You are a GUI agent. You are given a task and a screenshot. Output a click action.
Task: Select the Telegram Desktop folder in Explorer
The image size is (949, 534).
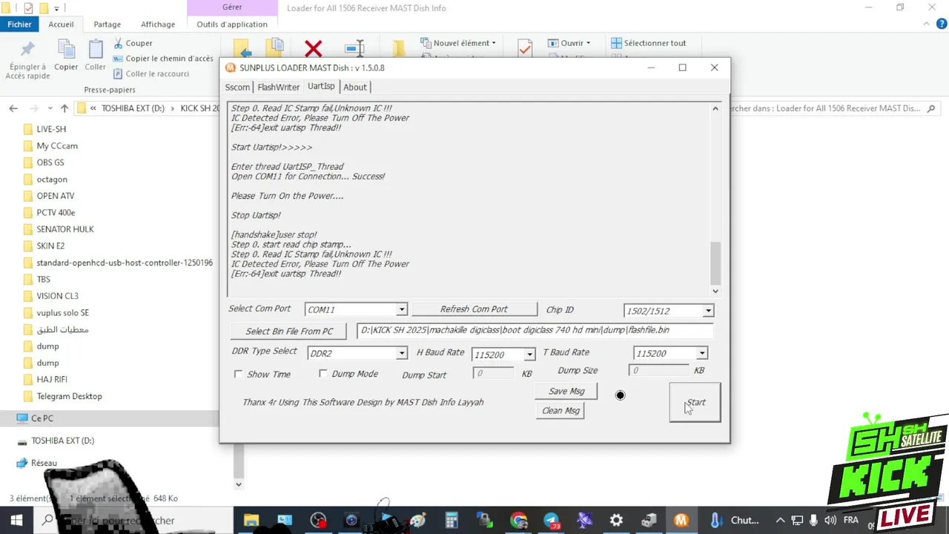coord(69,396)
